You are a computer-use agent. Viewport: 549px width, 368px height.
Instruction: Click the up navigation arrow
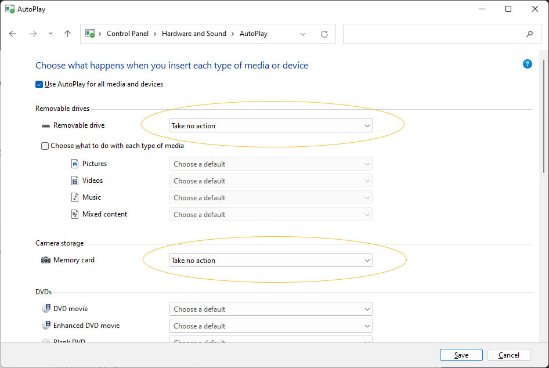tap(67, 34)
